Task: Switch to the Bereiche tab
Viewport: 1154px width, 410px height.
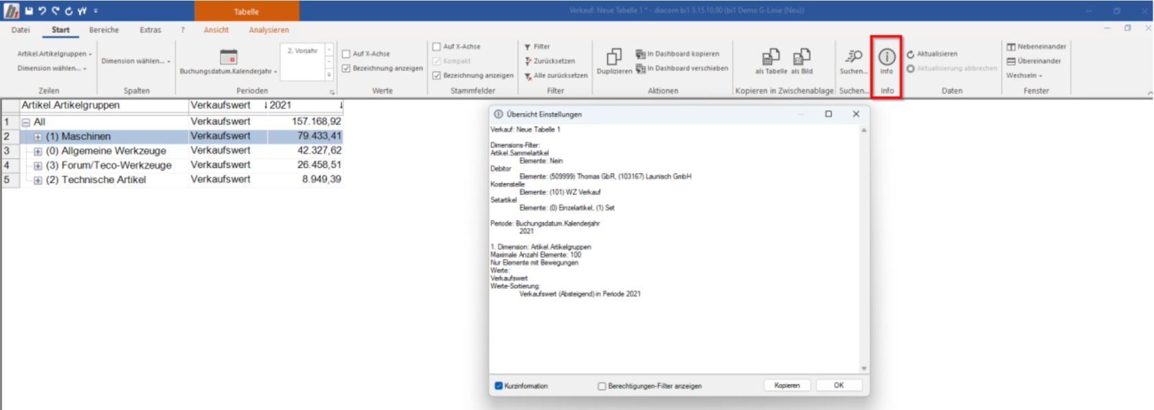Action: 104,29
